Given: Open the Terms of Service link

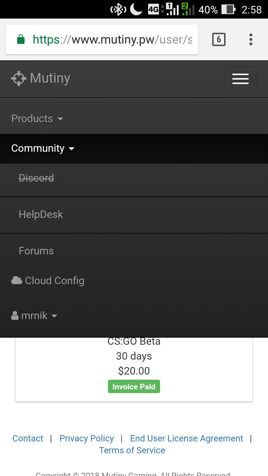Looking at the screenshot, I should coord(132,450).
